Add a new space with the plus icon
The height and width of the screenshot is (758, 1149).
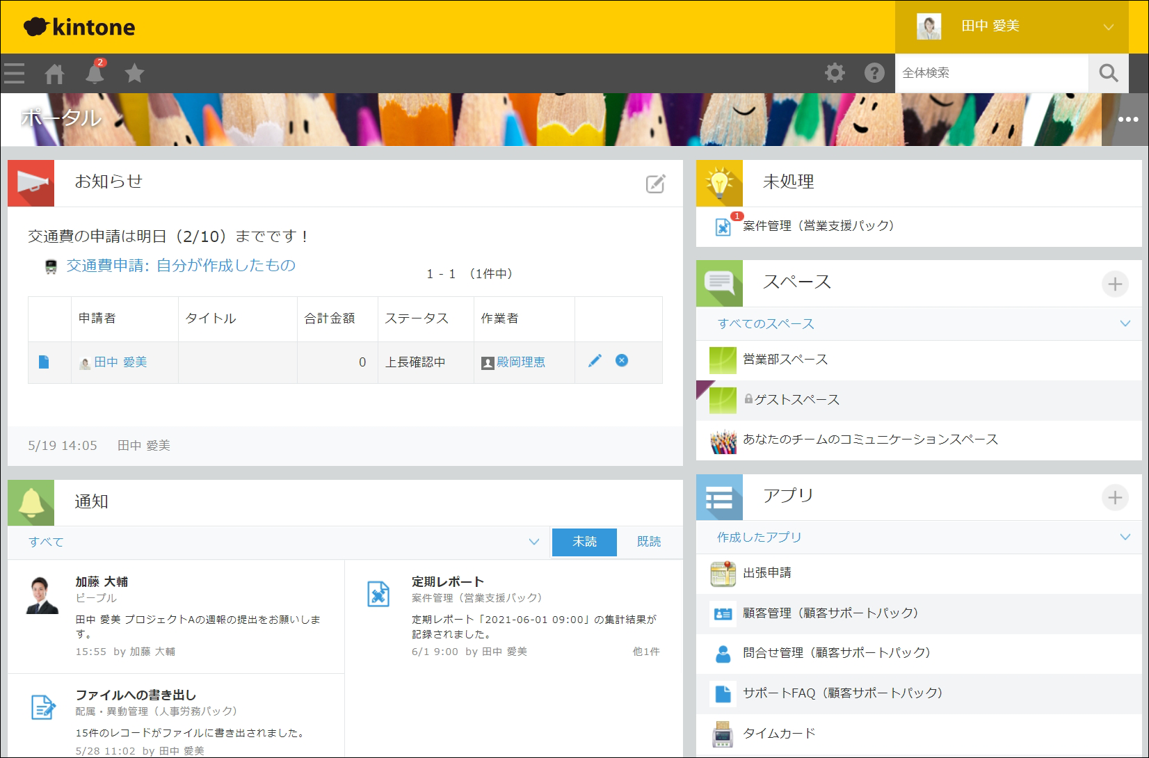click(1116, 284)
